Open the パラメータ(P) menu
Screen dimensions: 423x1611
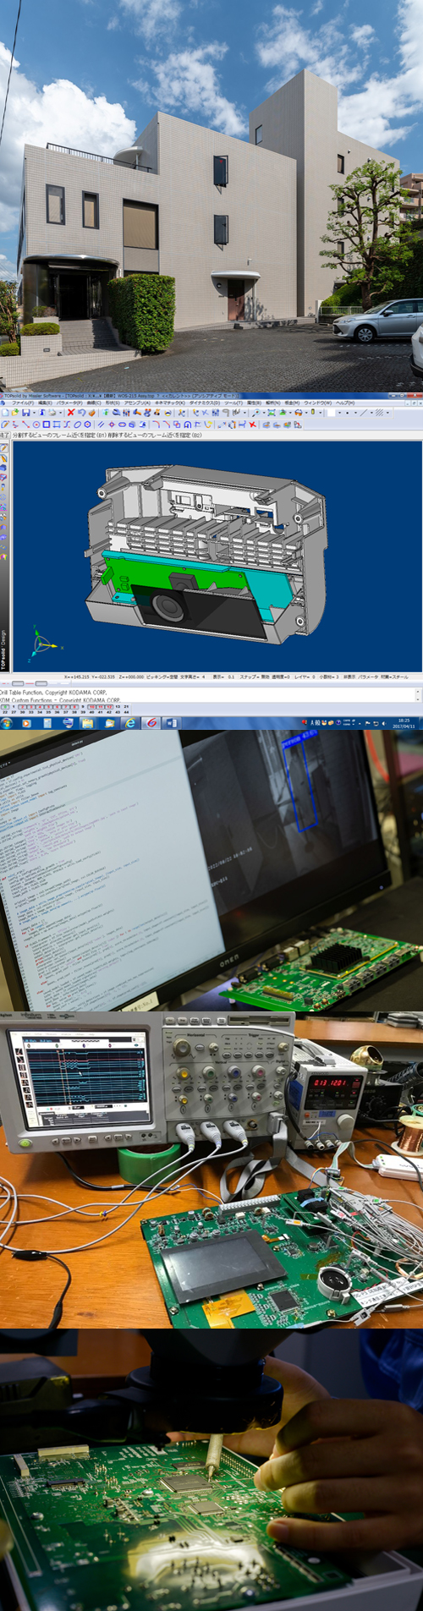[x=69, y=403]
